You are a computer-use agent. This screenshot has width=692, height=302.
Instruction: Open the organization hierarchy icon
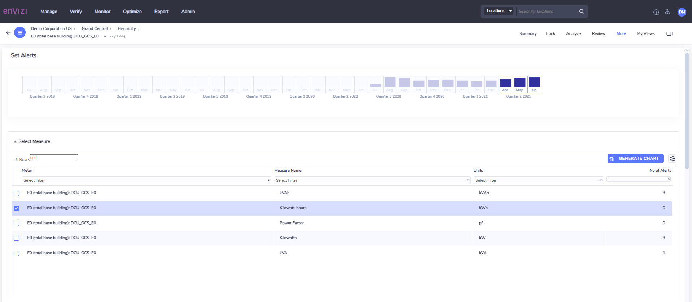[x=667, y=12]
